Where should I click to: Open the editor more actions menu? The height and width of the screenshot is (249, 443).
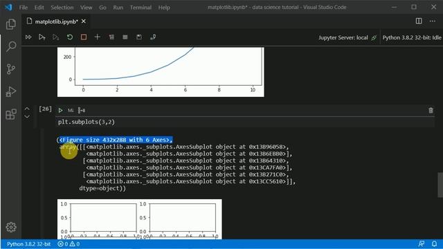(x=433, y=21)
